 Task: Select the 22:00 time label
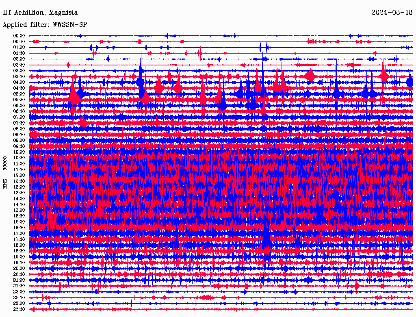pos(19,292)
